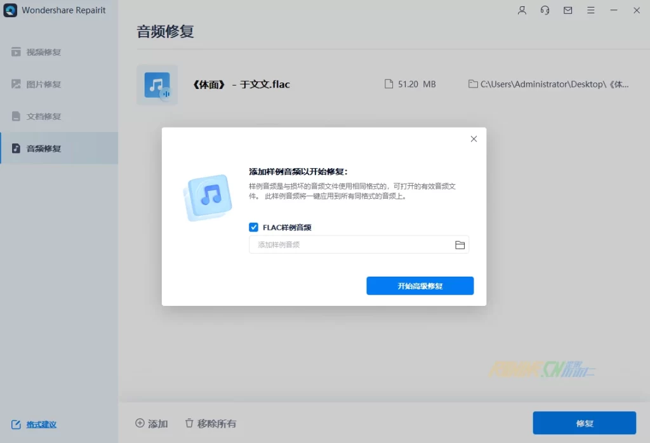
Task: Click the Wondershare Repairit logo icon
Action: [x=10, y=10]
